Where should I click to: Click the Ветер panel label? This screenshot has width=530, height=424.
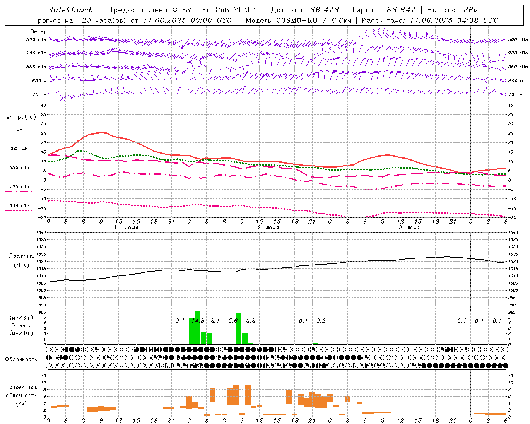point(38,31)
